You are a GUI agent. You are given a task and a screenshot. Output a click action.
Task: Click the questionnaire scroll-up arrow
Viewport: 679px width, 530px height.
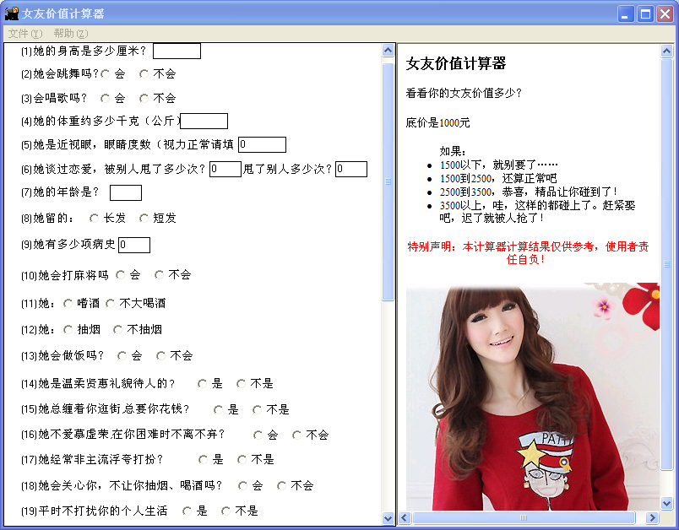pos(388,51)
